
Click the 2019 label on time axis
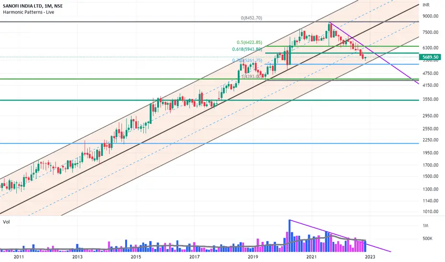pos(253,257)
